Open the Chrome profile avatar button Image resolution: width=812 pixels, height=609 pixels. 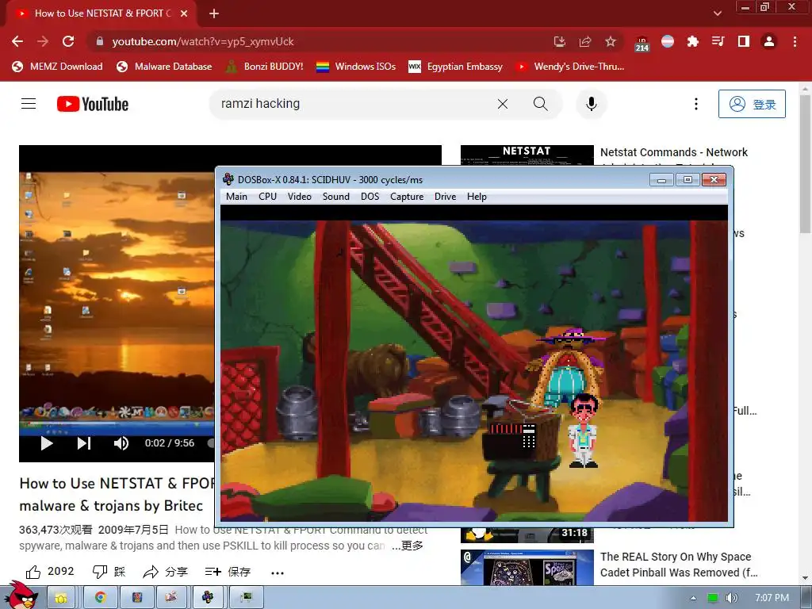click(x=769, y=41)
